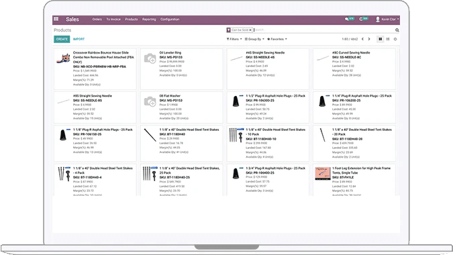Screen dimensions: 453x255
Task: Click the 1 1/2" Plug-R Asphalt Hole Plugs image
Action: click(236, 101)
